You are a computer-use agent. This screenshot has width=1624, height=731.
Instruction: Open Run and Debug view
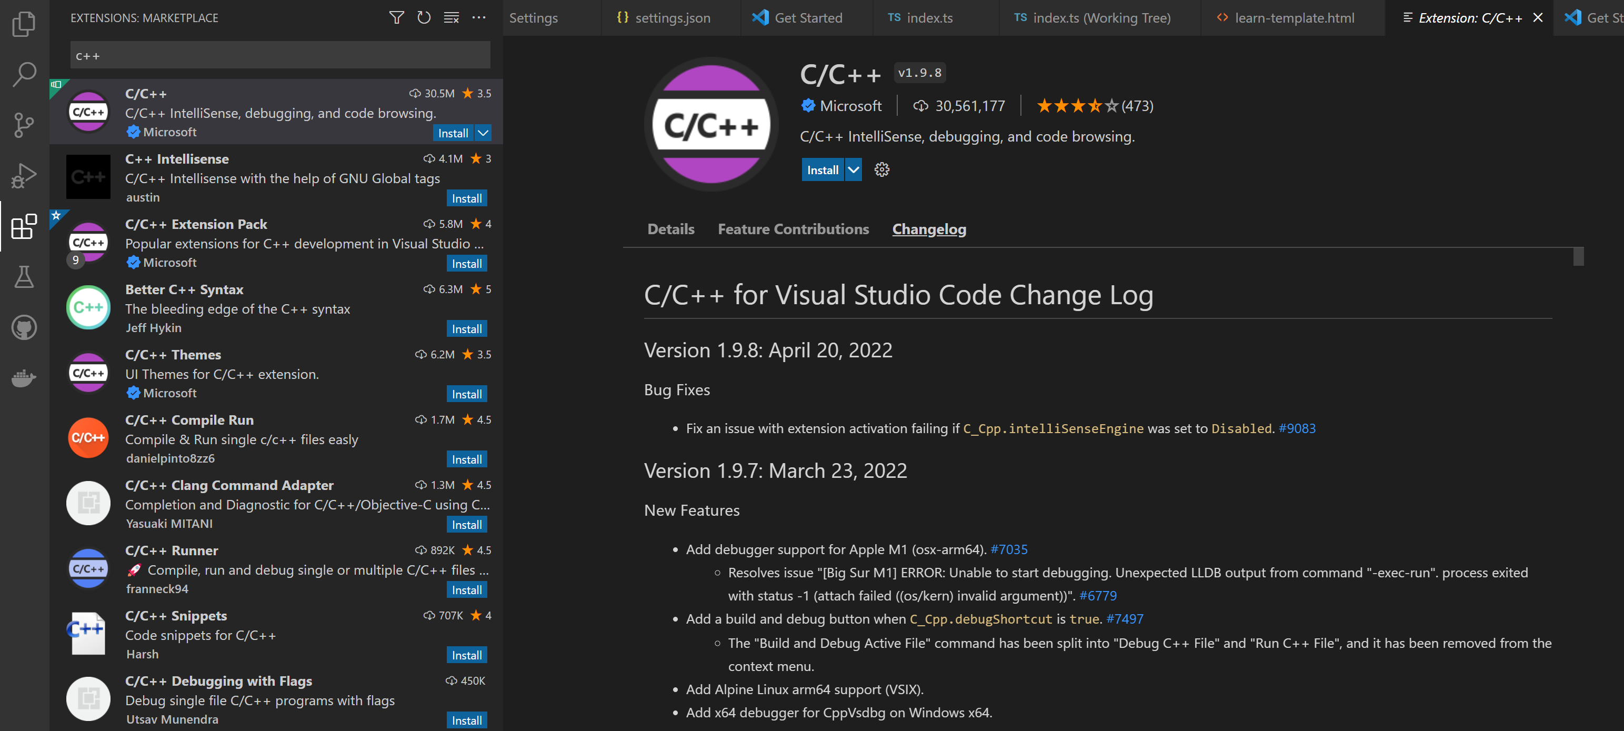click(x=24, y=175)
